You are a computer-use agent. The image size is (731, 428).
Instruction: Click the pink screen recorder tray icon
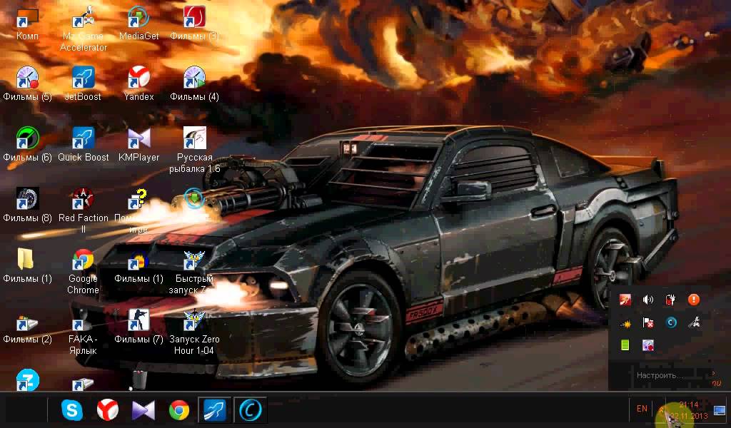pyautogui.click(x=648, y=345)
